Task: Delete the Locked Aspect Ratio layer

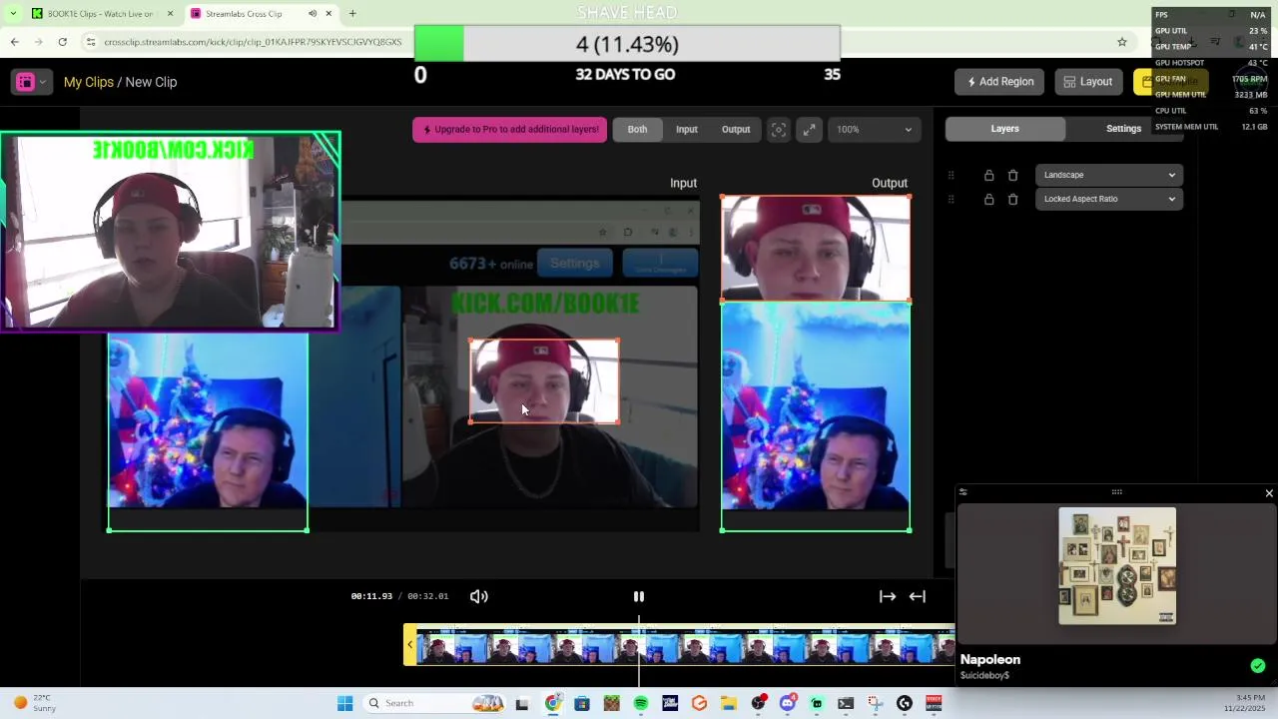Action: [1012, 199]
